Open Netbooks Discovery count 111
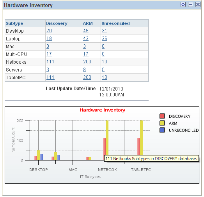This screenshot has height=197, width=204. click(x=50, y=62)
